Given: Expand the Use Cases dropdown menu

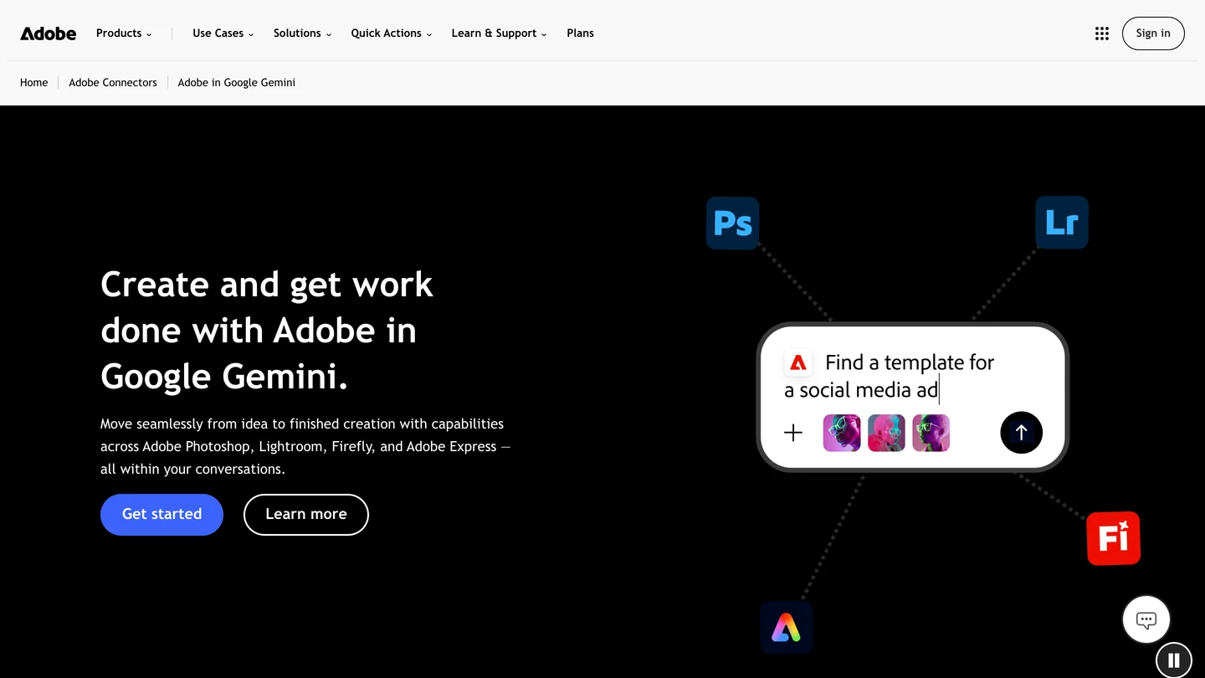Looking at the screenshot, I should (223, 33).
